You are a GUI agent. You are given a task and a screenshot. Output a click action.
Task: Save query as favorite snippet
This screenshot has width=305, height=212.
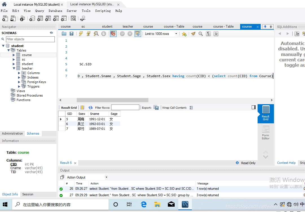pyautogui.click(x=184, y=34)
